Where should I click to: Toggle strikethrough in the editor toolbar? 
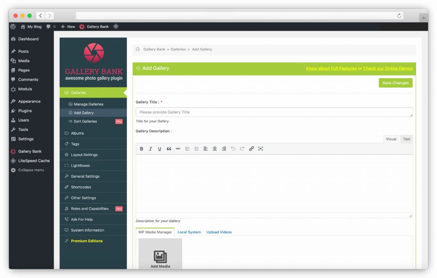178,148
